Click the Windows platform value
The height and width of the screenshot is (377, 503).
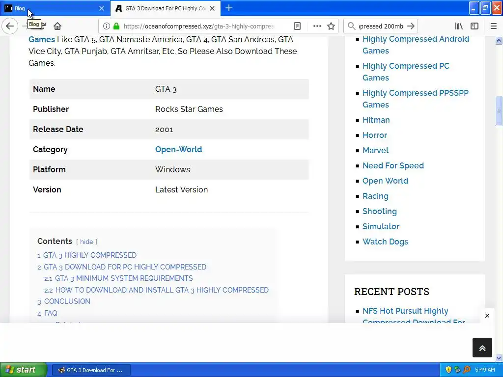pyautogui.click(x=172, y=169)
